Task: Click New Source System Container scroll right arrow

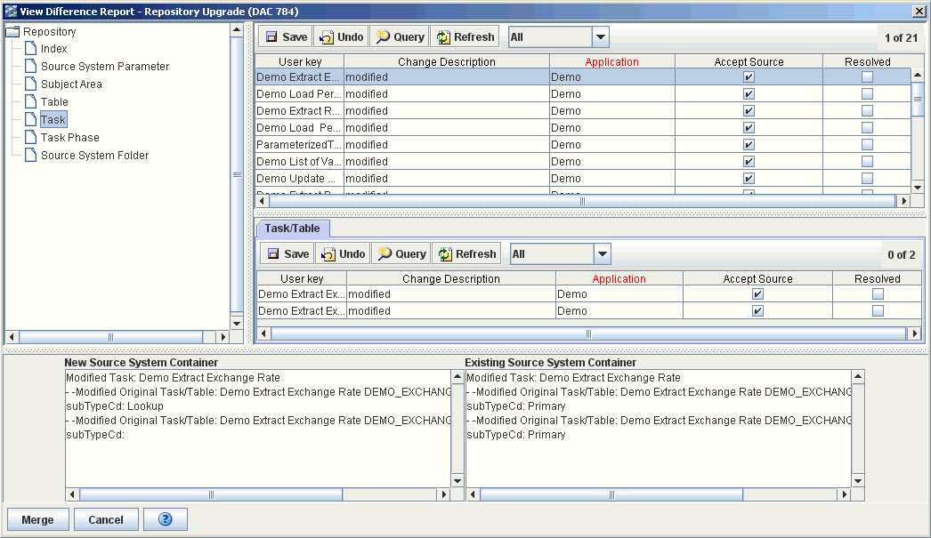Action: [443, 494]
